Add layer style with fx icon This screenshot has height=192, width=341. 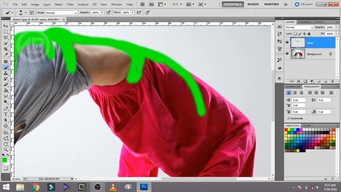[x=299, y=81]
